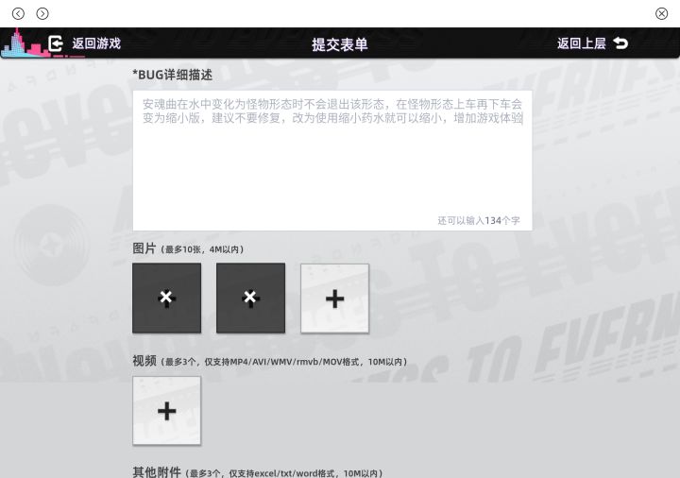Click inside the BUG详细描述 text area
680x478 pixels.
pyautogui.click(x=332, y=161)
